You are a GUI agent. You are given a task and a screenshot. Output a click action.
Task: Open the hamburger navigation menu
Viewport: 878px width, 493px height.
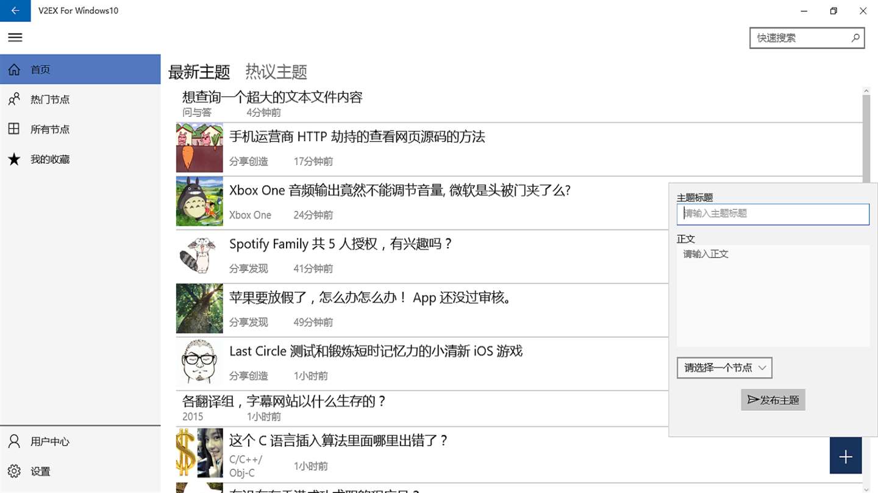(x=15, y=38)
